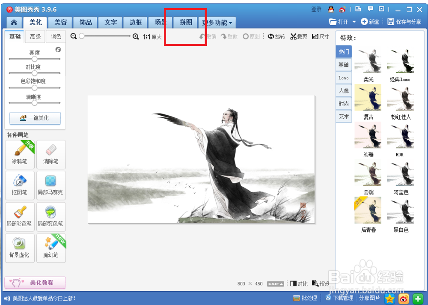Screen dimensions: 428x305
Task: Click the 打开 open file button
Action: (339, 22)
